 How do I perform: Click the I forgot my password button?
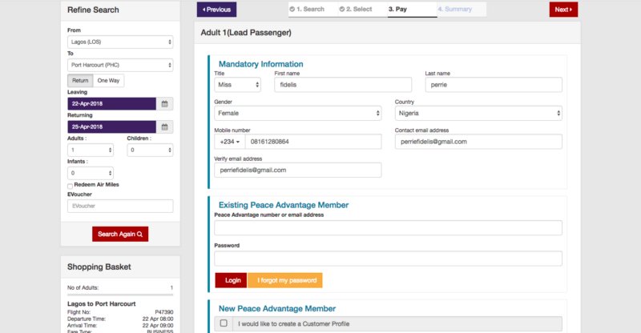point(284,281)
